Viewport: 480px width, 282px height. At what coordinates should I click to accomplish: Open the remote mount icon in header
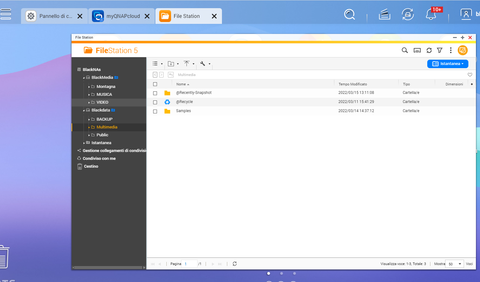point(417,50)
